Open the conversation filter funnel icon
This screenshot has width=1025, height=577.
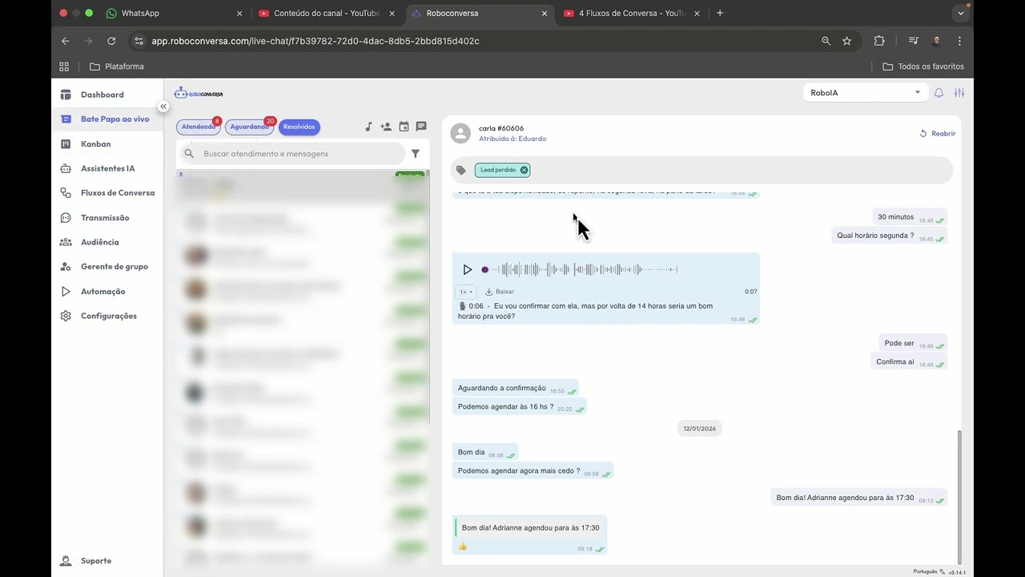(416, 154)
